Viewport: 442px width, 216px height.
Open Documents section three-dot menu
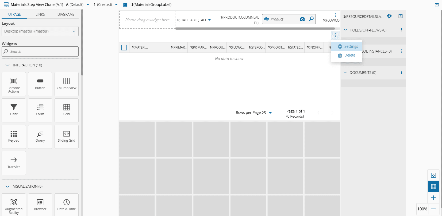coord(402,72)
